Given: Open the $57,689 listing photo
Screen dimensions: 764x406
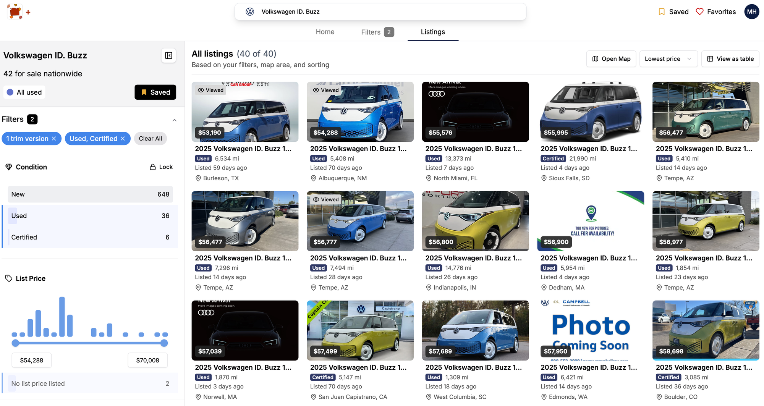Looking at the screenshot, I should click(475, 330).
